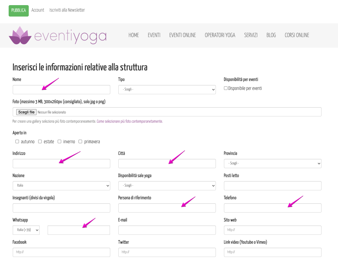
Task: Expand the Tipo dropdown
Action: pos(167,90)
